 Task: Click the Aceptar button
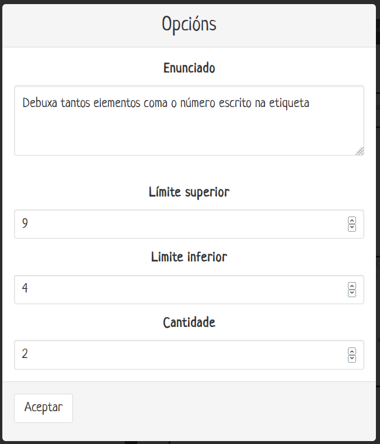[x=43, y=408]
